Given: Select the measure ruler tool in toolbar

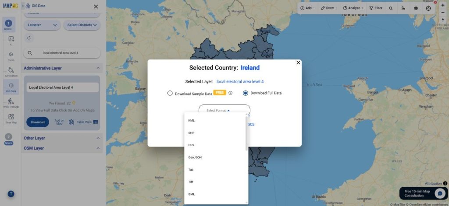Looking at the screenshot, I should point(403,8).
